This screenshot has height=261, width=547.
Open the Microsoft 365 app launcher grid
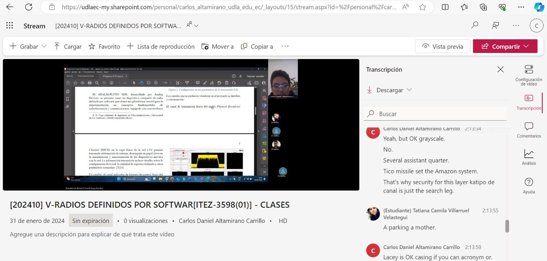pyautogui.click(x=10, y=26)
